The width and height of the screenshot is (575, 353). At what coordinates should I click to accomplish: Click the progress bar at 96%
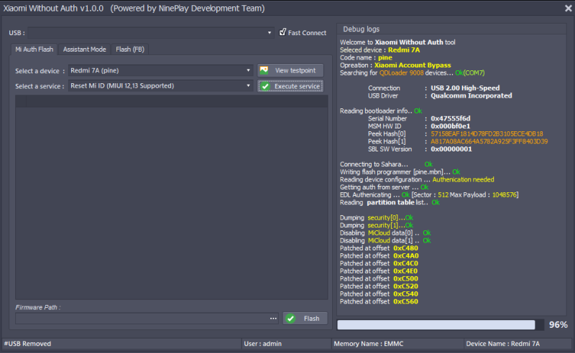pyautogui.click(x=441, y=325)
